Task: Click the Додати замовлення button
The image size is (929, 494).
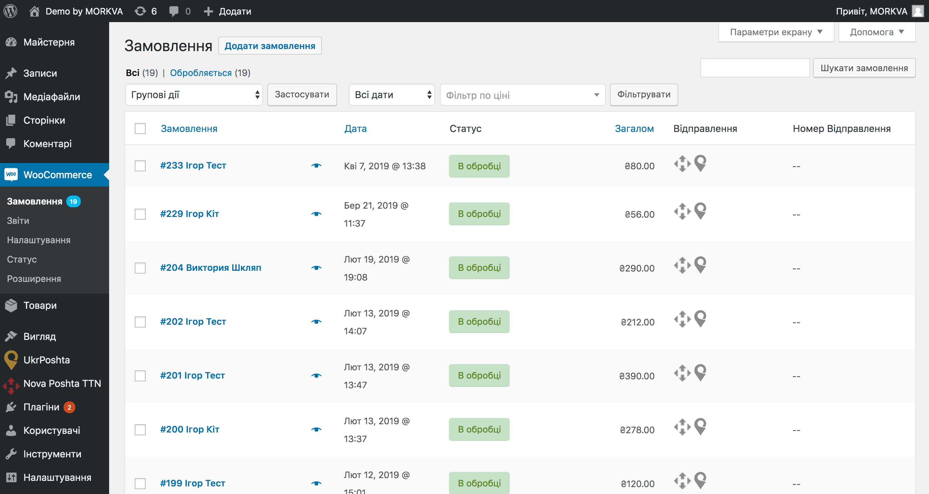Action: (x=270, y=46)
